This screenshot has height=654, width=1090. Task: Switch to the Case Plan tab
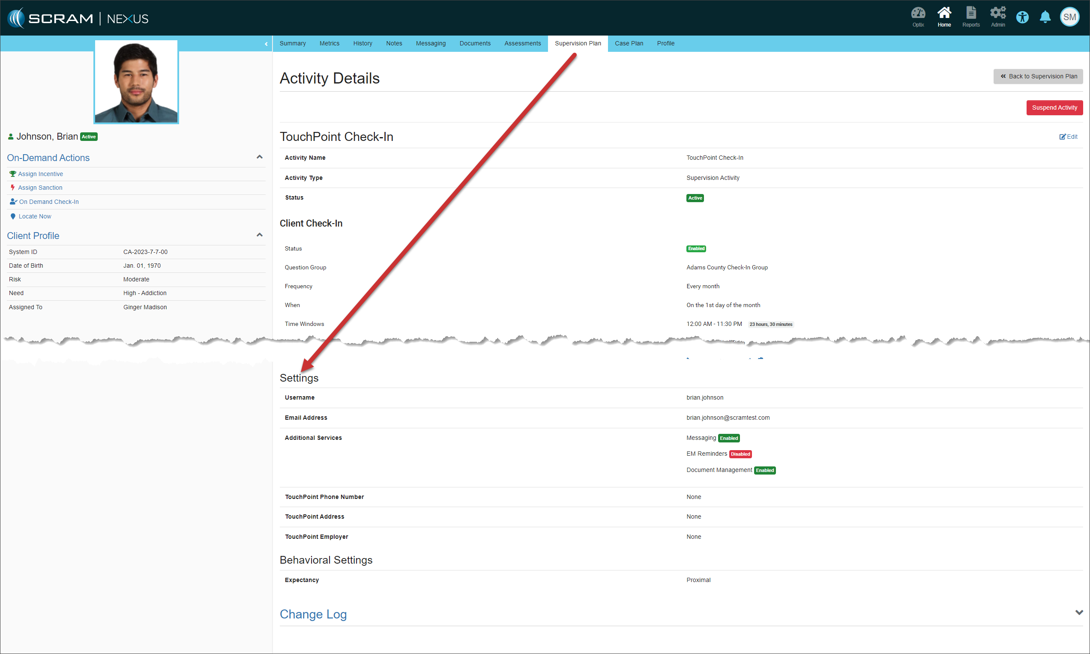point(629,43)
